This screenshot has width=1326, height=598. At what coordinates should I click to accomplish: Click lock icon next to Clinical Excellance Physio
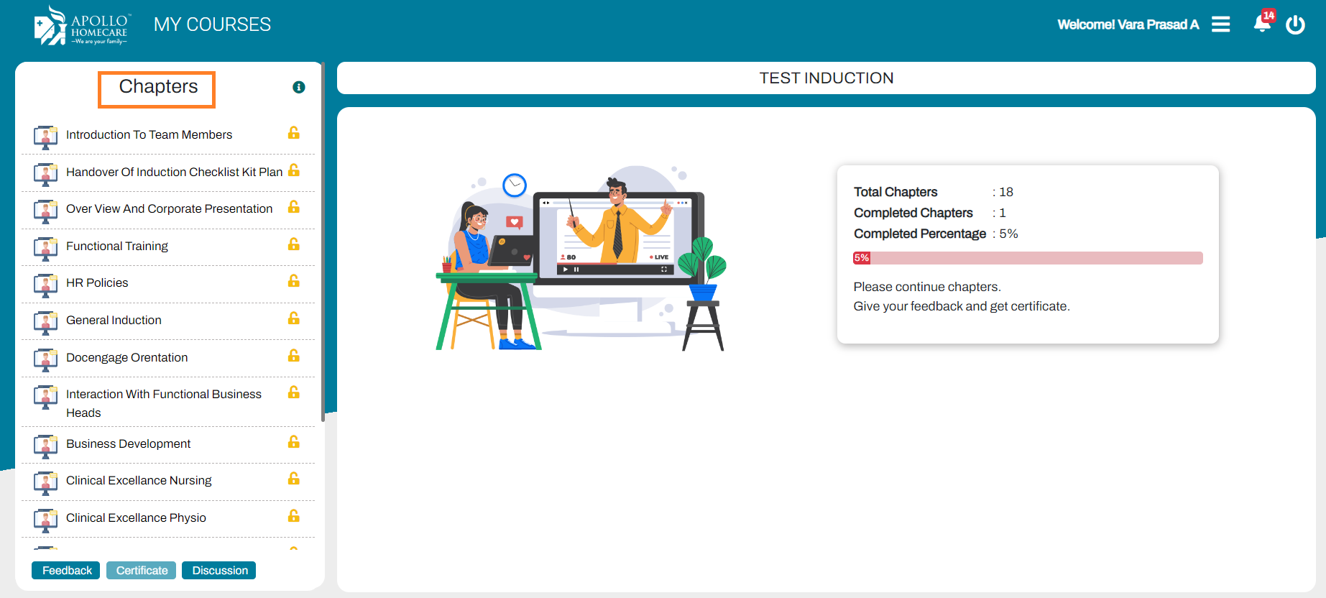pos(294,516)
